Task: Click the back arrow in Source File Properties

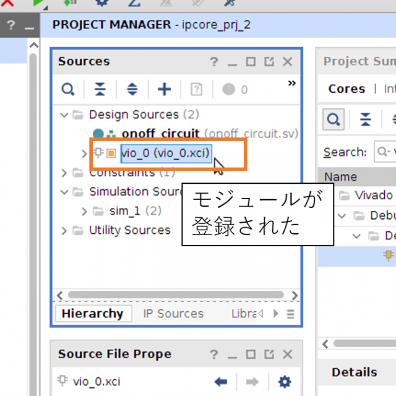Action: [220, 381]
